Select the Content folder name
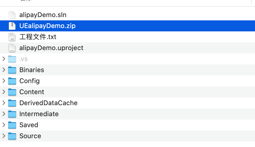Screen dimensions: 255x147 click(x=32, y=92)
